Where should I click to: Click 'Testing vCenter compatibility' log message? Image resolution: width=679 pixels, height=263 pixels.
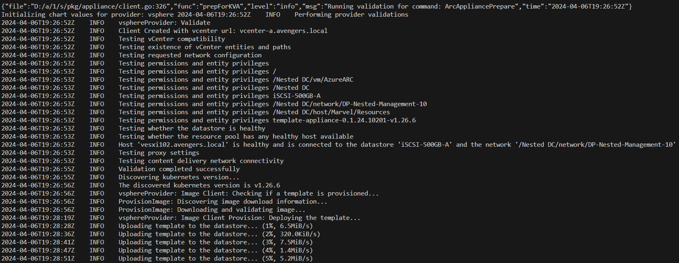[x=172, y=39]
